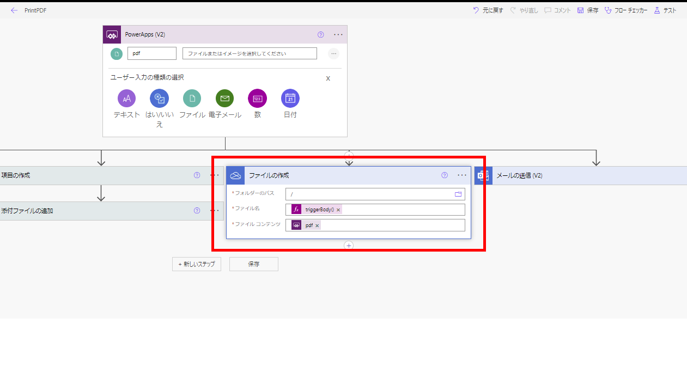Click file or image placeholder field

tap(250, 53)
